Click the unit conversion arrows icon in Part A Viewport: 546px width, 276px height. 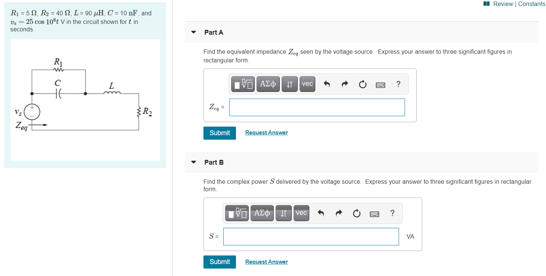[289, 84]
